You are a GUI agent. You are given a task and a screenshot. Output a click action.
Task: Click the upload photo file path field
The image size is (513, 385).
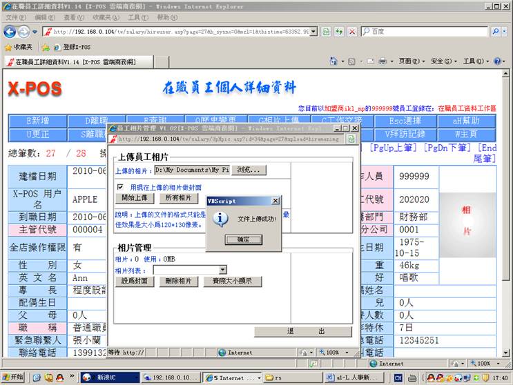[191, 170]
